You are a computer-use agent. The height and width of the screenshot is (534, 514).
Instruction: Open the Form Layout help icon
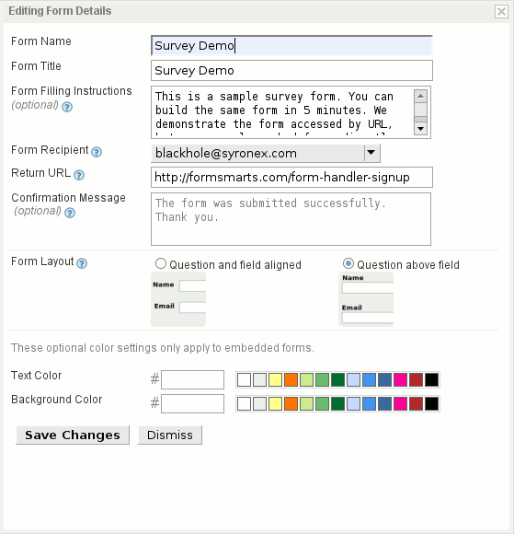[x=82, y=263]
